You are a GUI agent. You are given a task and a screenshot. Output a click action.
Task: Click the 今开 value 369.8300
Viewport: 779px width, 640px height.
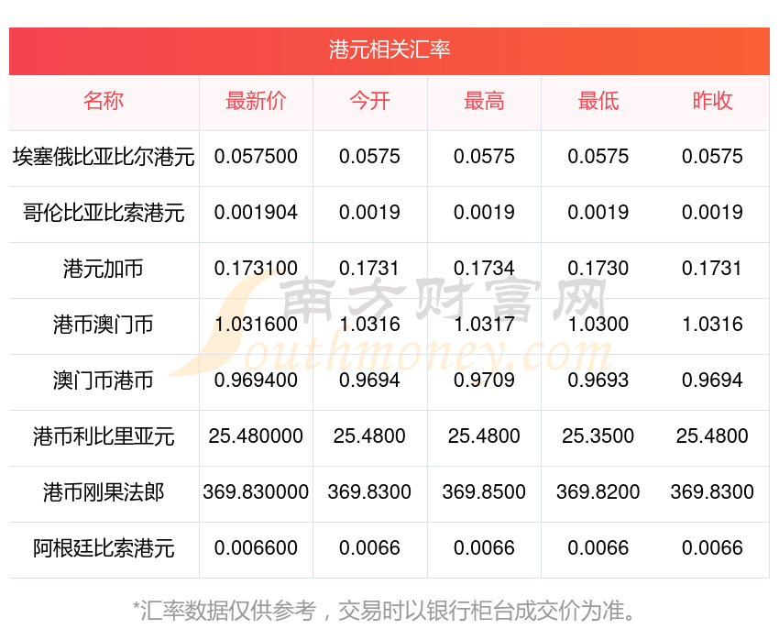coord(370,492)
